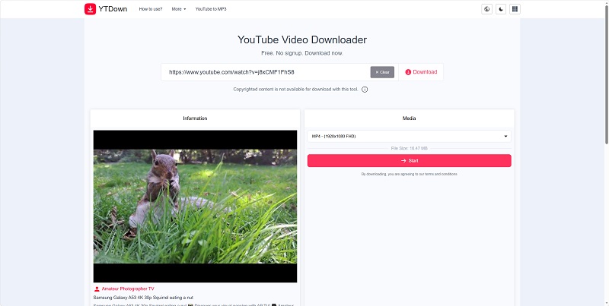Click the Information panel header
This screenshot has height=306, width=609.
coord(195,118)
